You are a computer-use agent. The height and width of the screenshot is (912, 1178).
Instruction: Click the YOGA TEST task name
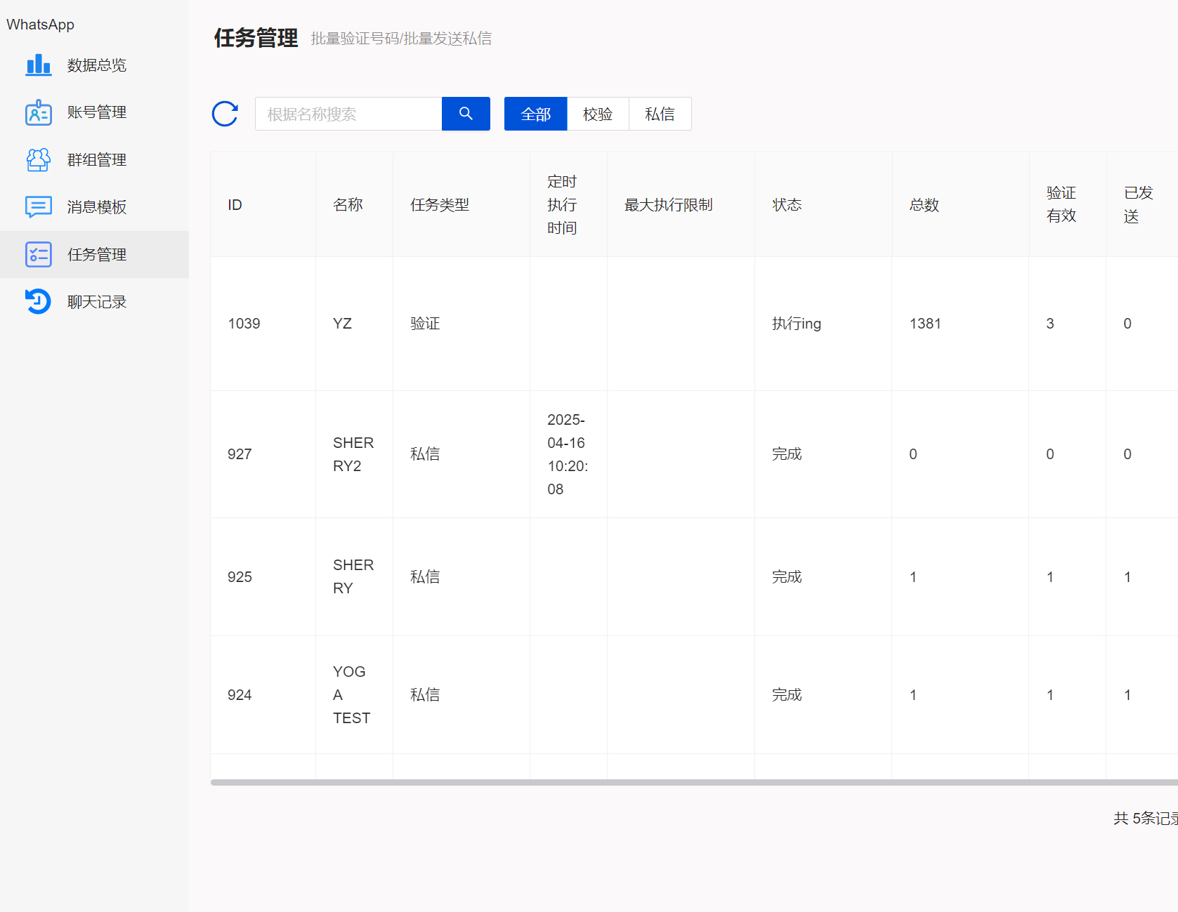(x=351, y=694)
